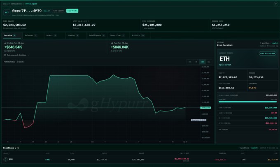The height and width of the screenshot is (167, 280).
Task: Select the 7D chart range button
Action: (x=196, y=62)
